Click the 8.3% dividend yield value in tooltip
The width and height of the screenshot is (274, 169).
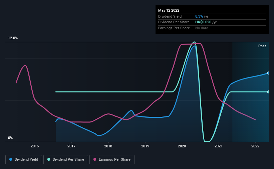199,16
